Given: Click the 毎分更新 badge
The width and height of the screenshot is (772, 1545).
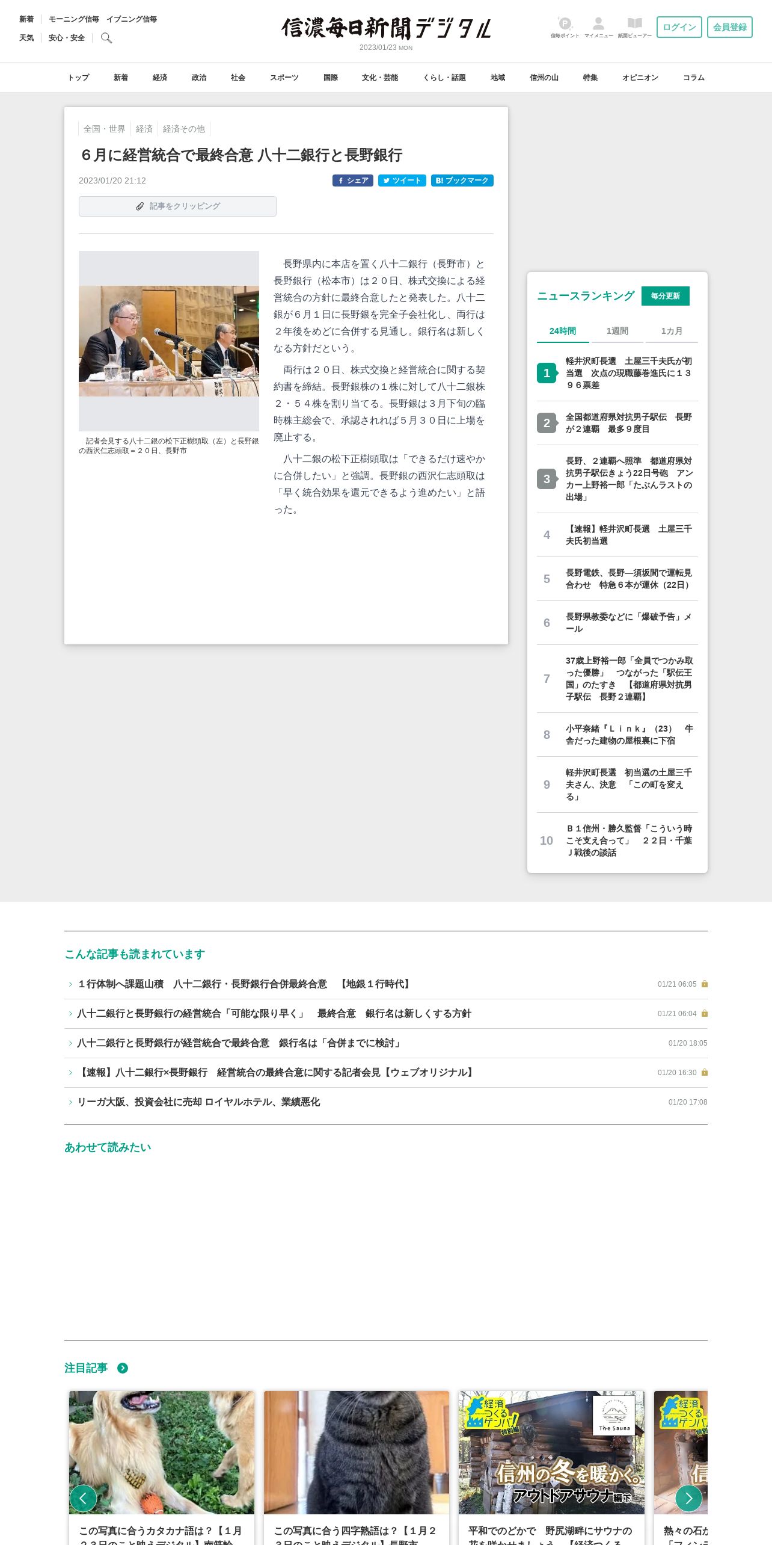Looking at the screenshot, I should [x=666, y=296].
